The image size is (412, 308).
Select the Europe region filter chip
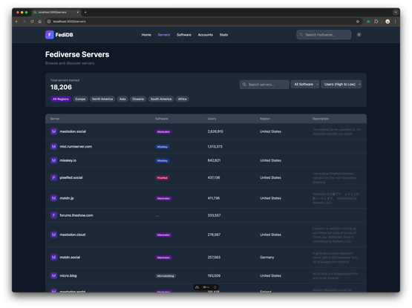click(80, 99)
